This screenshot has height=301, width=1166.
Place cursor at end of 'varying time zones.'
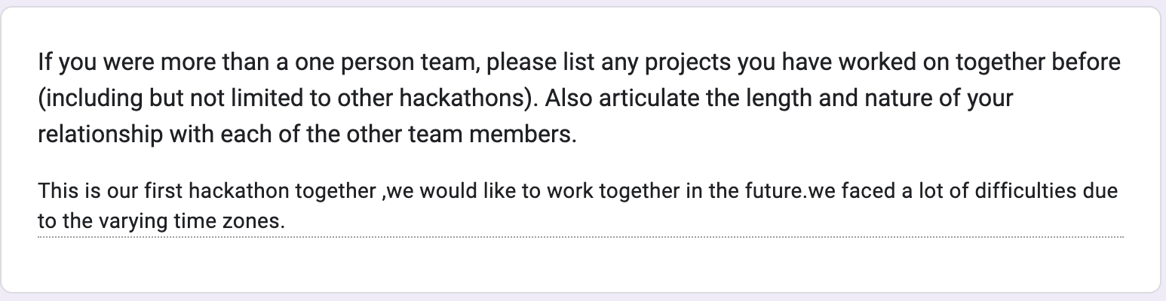(287, 222)
